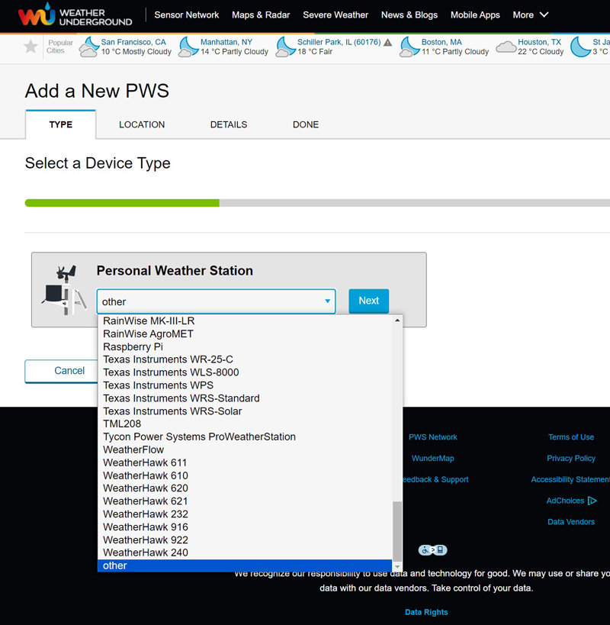Open Data Rights link
The width and height of the screenshot is (610, 625).
[x=426, y=612]
